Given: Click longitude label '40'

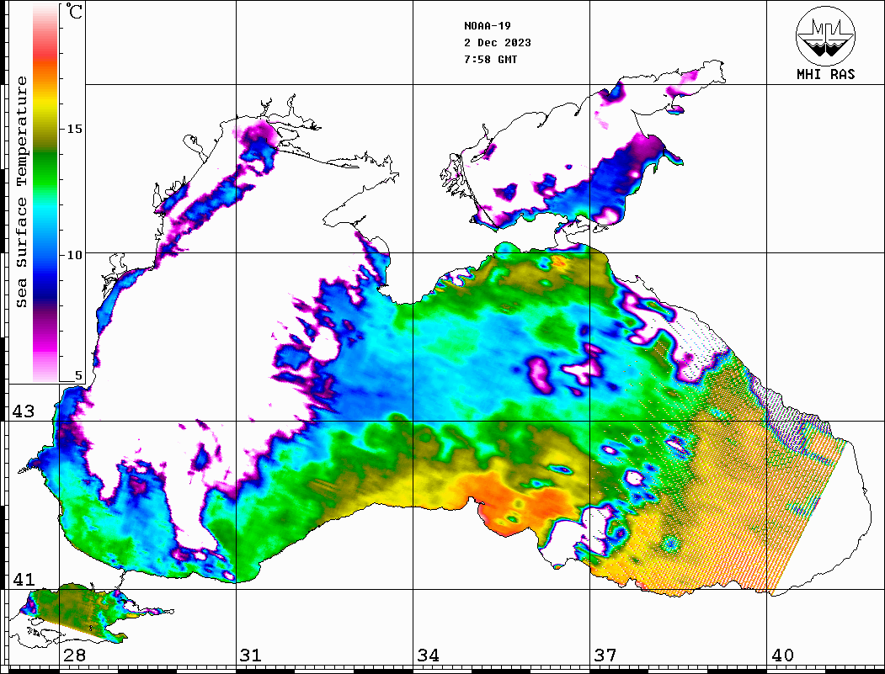Looking at the screenshot, I should coord(781,655).
